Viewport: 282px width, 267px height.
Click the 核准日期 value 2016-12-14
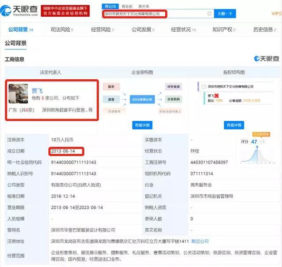[x=63, y=196]
